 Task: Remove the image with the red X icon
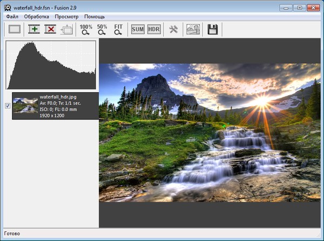coord(50,30)
